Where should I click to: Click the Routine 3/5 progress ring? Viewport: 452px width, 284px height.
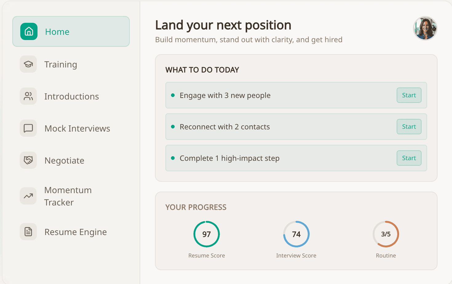click(386, 234)
